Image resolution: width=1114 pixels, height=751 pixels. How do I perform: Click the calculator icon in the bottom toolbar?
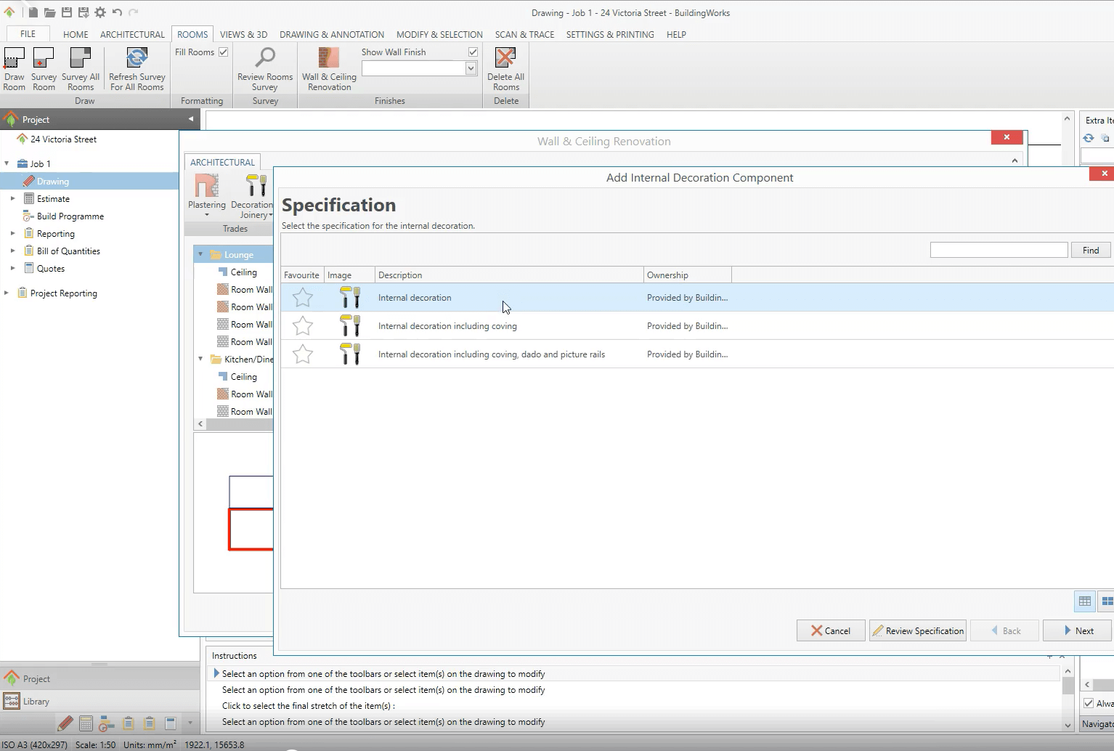[86, 723]
